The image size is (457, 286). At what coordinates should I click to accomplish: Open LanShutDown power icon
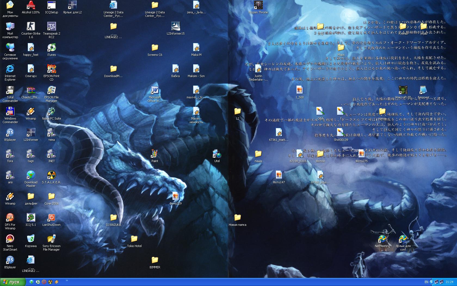[x=51, y=220]
